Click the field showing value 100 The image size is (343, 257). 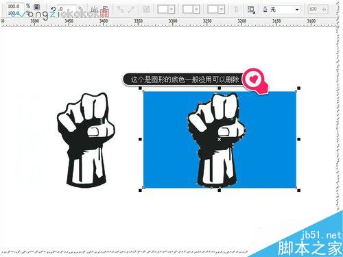tap(318, 10)
